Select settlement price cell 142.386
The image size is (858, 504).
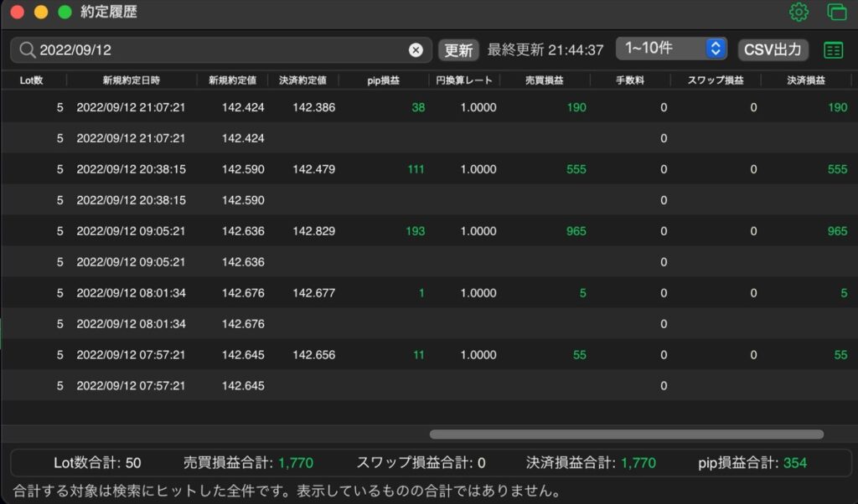pyautogui.click(x=313, y=107)
